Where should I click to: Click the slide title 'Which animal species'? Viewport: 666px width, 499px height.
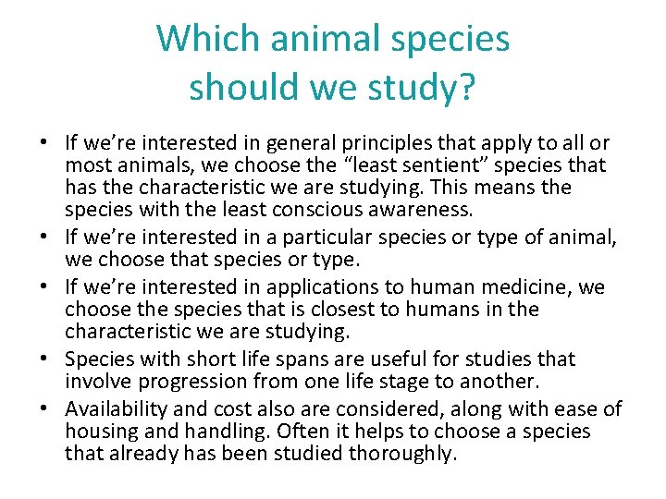pos(333,39)
